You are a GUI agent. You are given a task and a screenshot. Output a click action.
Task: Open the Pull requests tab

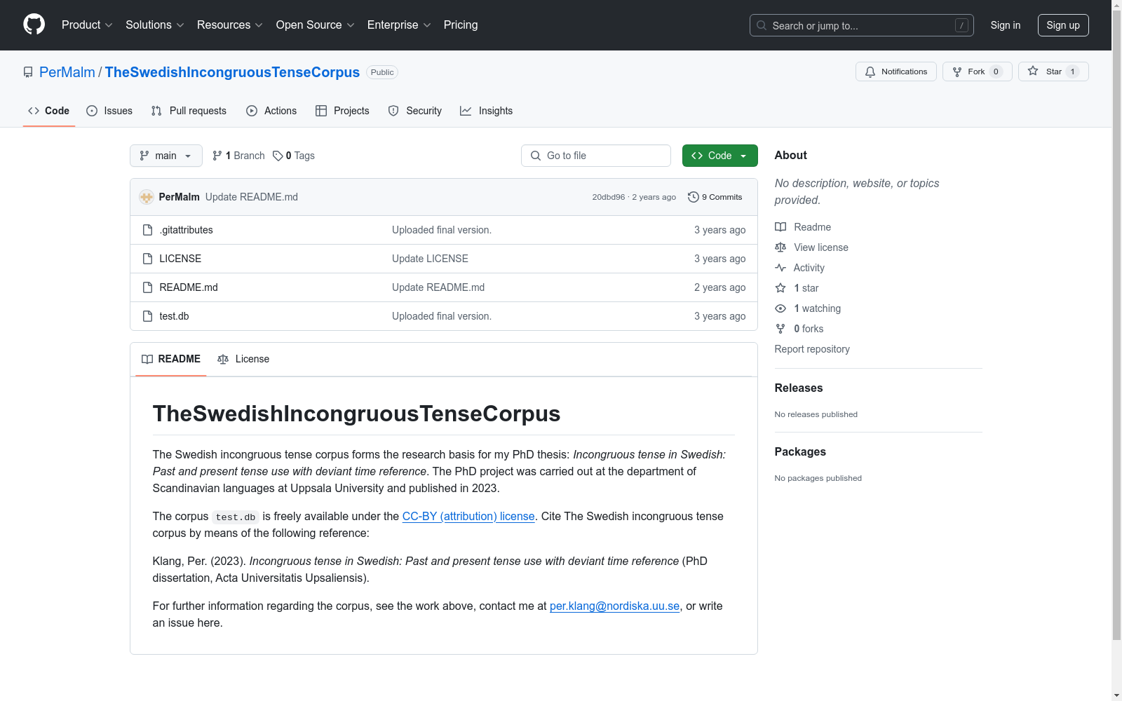[x=189, y=111]
